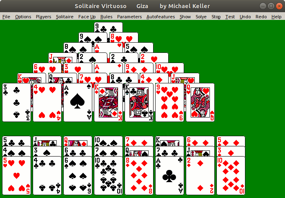Image resolution: width=285 pixels, height=198 pixels.
Task: Open the Parameters menu
Action: [129, 17]
